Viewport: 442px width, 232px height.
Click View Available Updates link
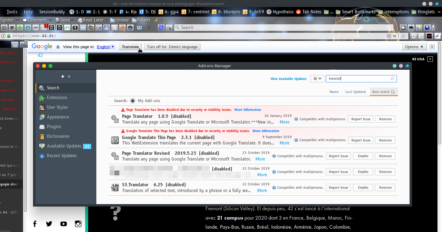click(288, 79)
